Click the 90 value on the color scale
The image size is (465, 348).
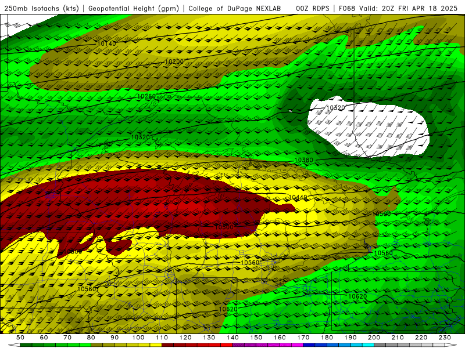115,338
